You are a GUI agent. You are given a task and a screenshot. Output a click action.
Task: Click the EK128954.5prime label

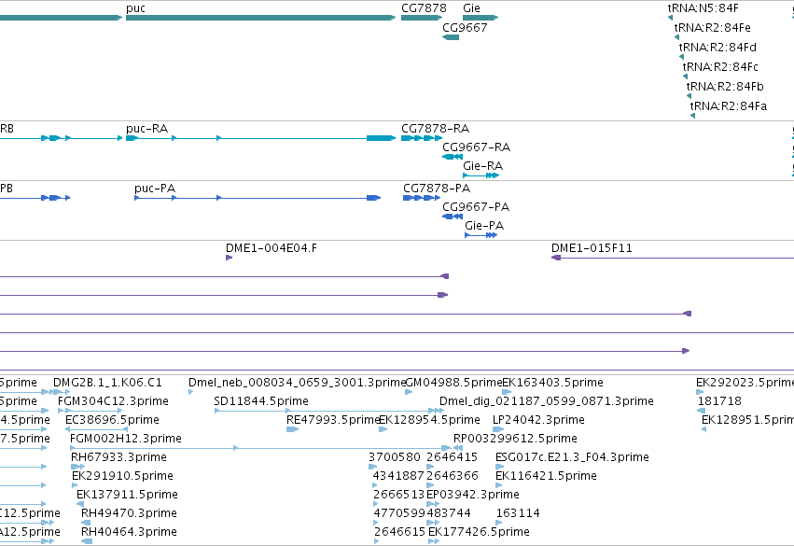pos(429,420)
